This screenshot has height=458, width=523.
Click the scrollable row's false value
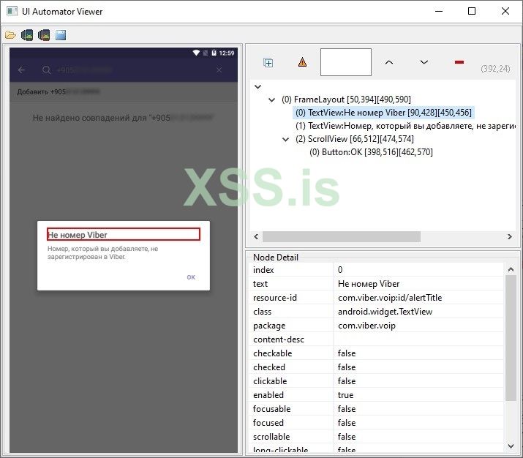[x=347, y=437]
